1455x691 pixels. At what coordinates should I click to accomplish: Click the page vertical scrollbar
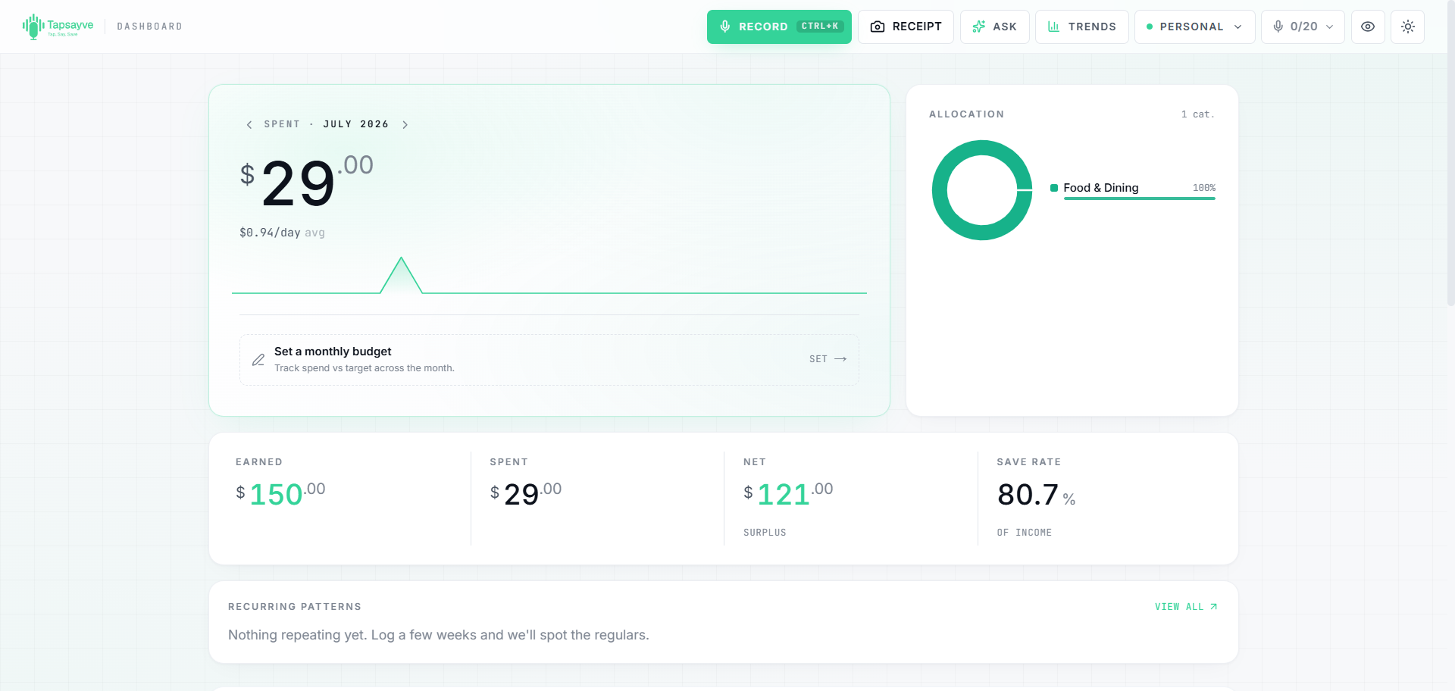[x=1450, y=152]
